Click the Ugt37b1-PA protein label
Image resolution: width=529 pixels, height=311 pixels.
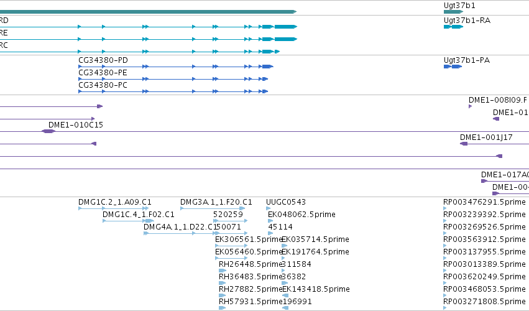[467, 60]
